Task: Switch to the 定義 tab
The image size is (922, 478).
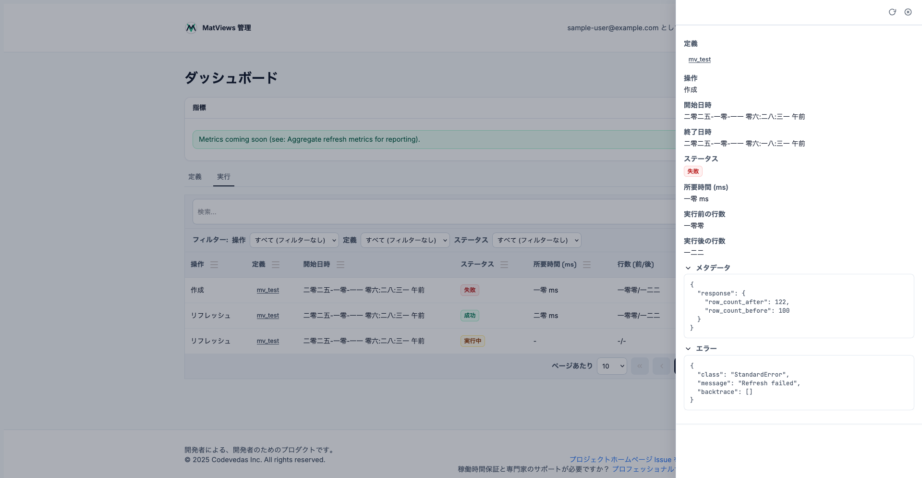Action: click(x=195, y=177)
